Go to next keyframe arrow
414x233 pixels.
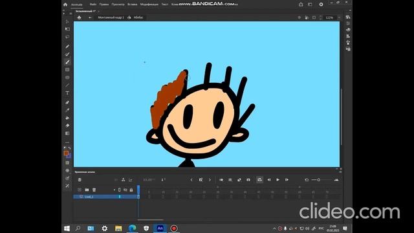(x=210, y=180)
